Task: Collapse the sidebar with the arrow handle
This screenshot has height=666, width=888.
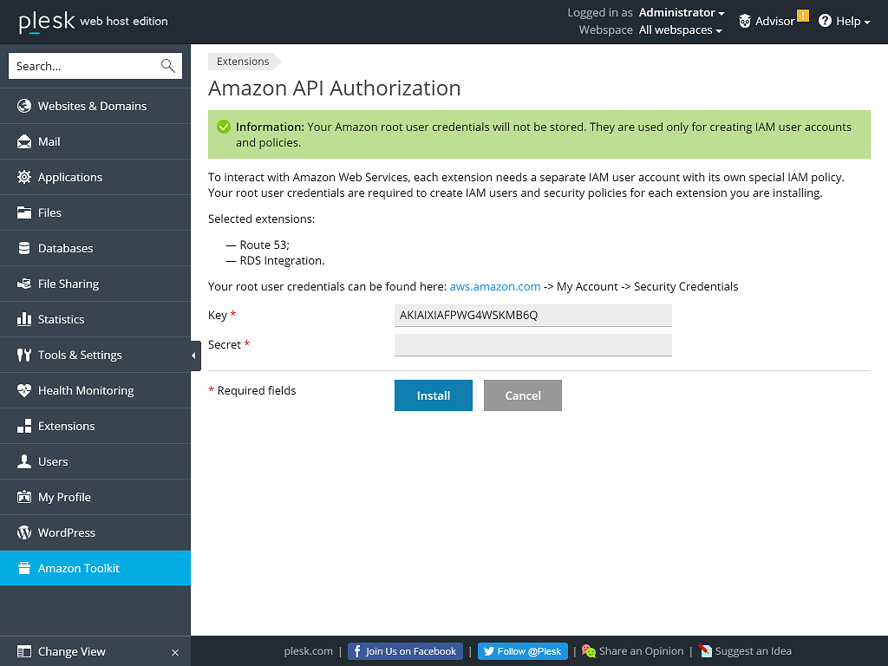Action: pyautogui.click(x=194, y=356)
